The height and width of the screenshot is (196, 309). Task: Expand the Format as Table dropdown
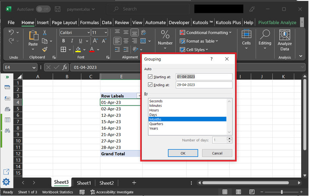[217, 41]
